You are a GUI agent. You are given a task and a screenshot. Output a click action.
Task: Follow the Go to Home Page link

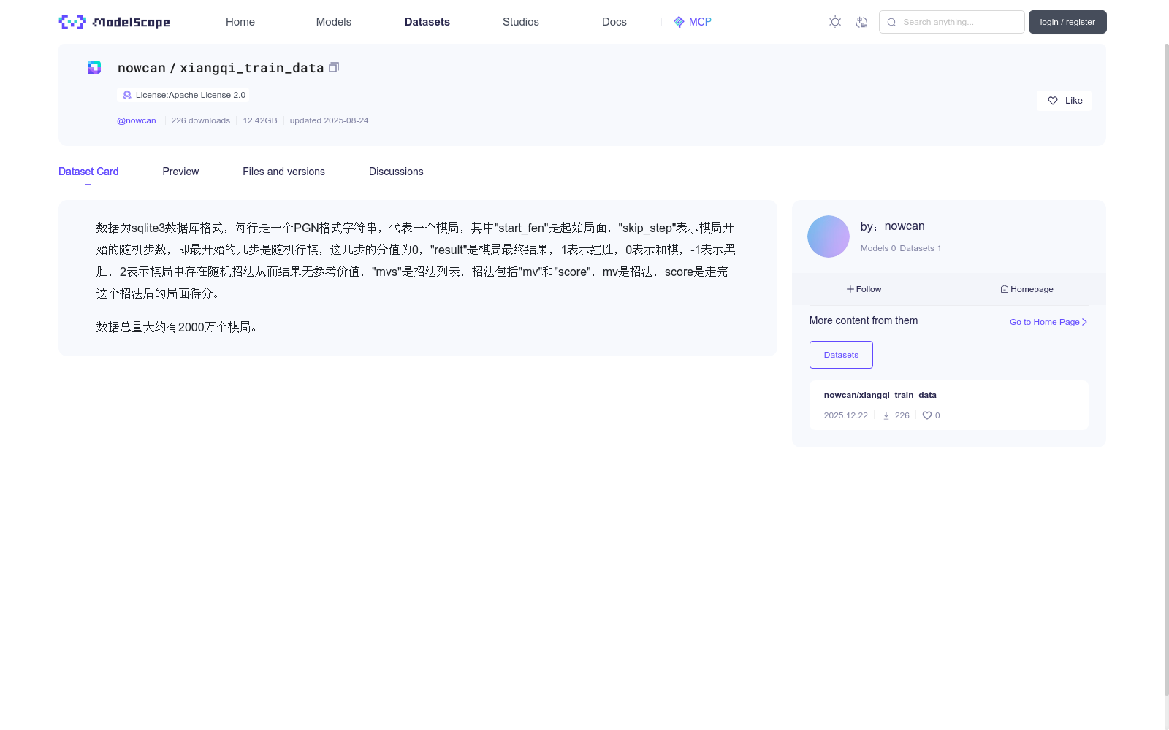[1046, 322]
